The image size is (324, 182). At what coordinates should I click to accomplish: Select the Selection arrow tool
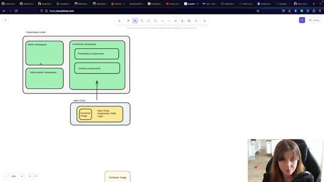135,21
